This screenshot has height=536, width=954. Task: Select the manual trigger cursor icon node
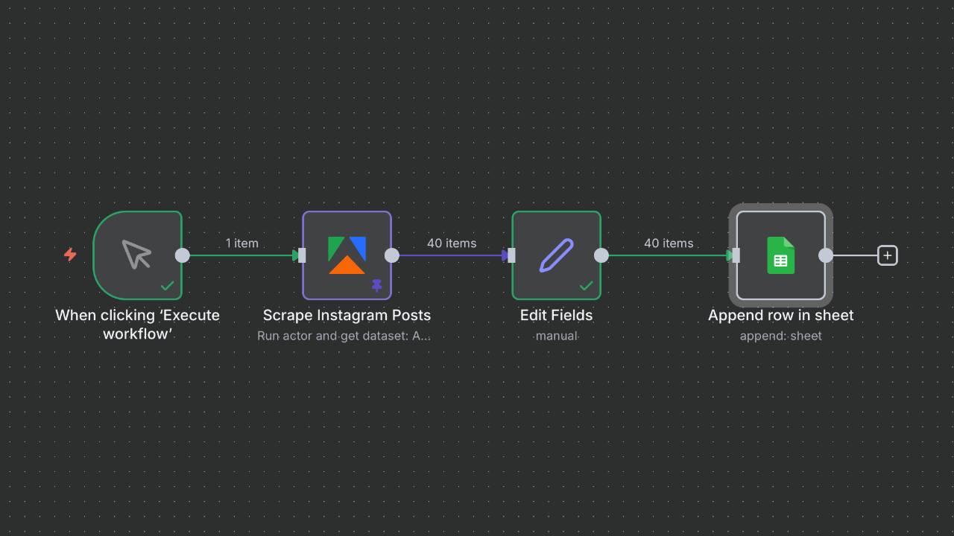click(137, 255)
